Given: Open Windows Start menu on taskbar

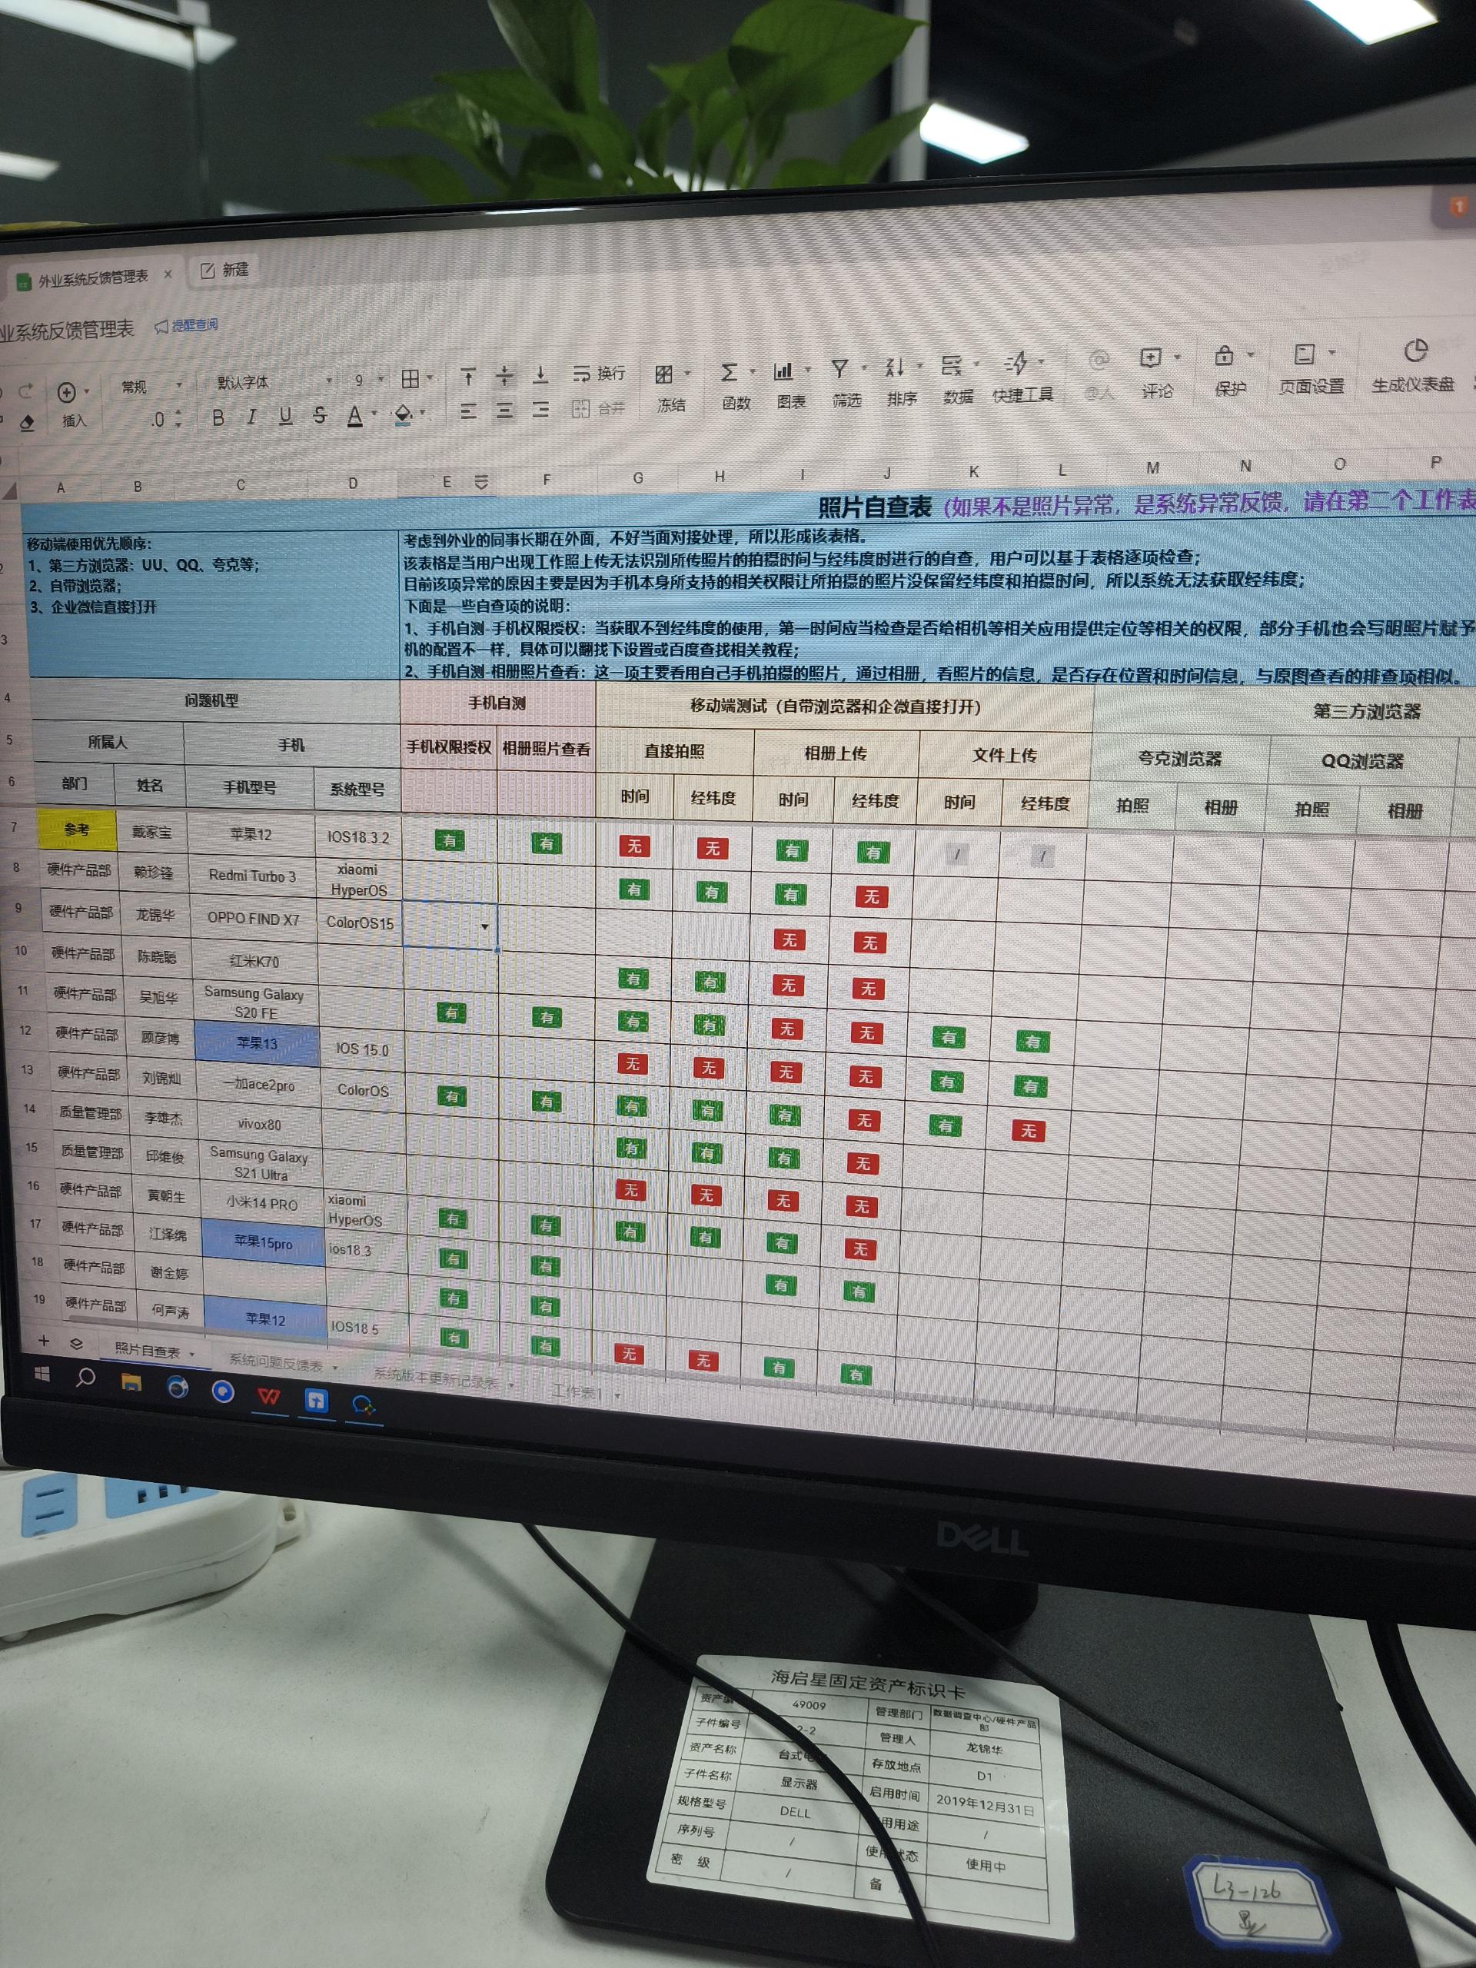Looking at the screenshot, I should 42,1375.
